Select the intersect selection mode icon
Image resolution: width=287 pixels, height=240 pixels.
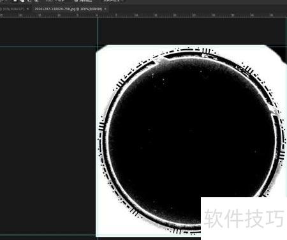tap(36, 1)
